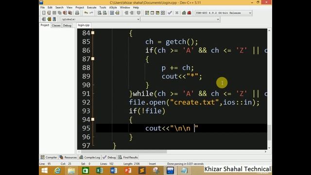The width and height of the screenshot is (311, 175).
Task: Switch to the Debug sidebar tab
Action: click(67, 25)
